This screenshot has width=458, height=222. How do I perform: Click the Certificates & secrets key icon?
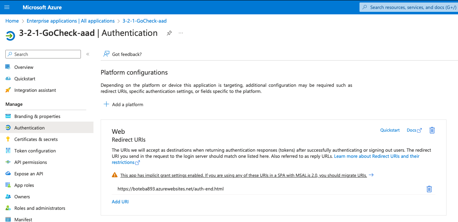pos(8,139)
